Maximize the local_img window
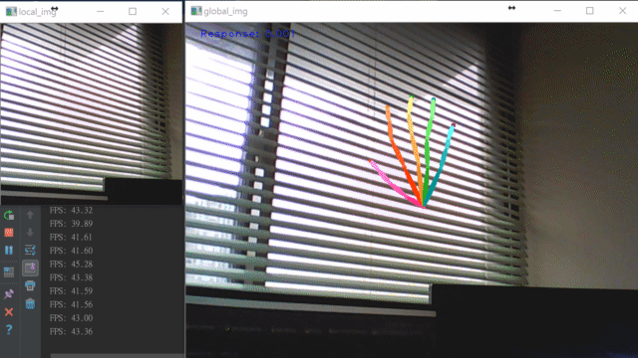 point(133,11)
